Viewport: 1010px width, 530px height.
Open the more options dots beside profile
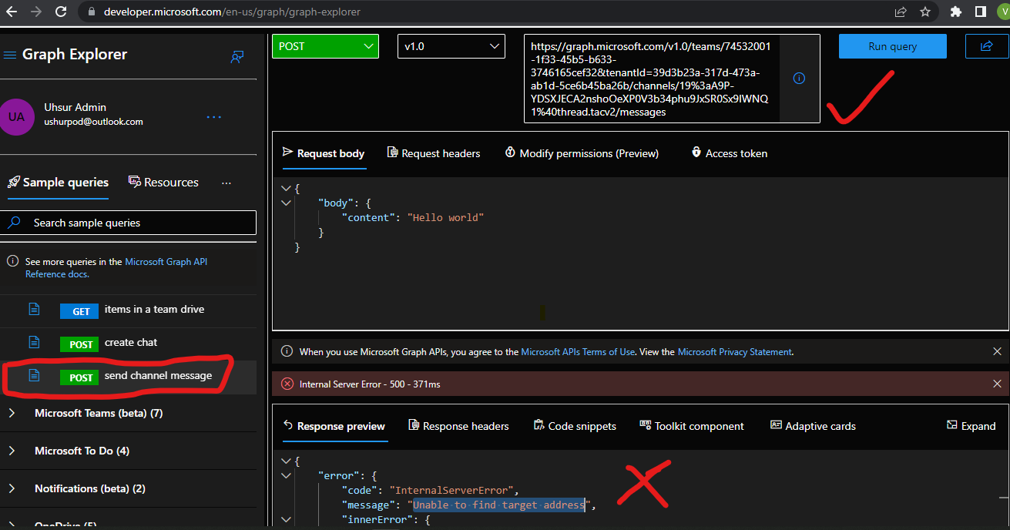tap(214, 117)
